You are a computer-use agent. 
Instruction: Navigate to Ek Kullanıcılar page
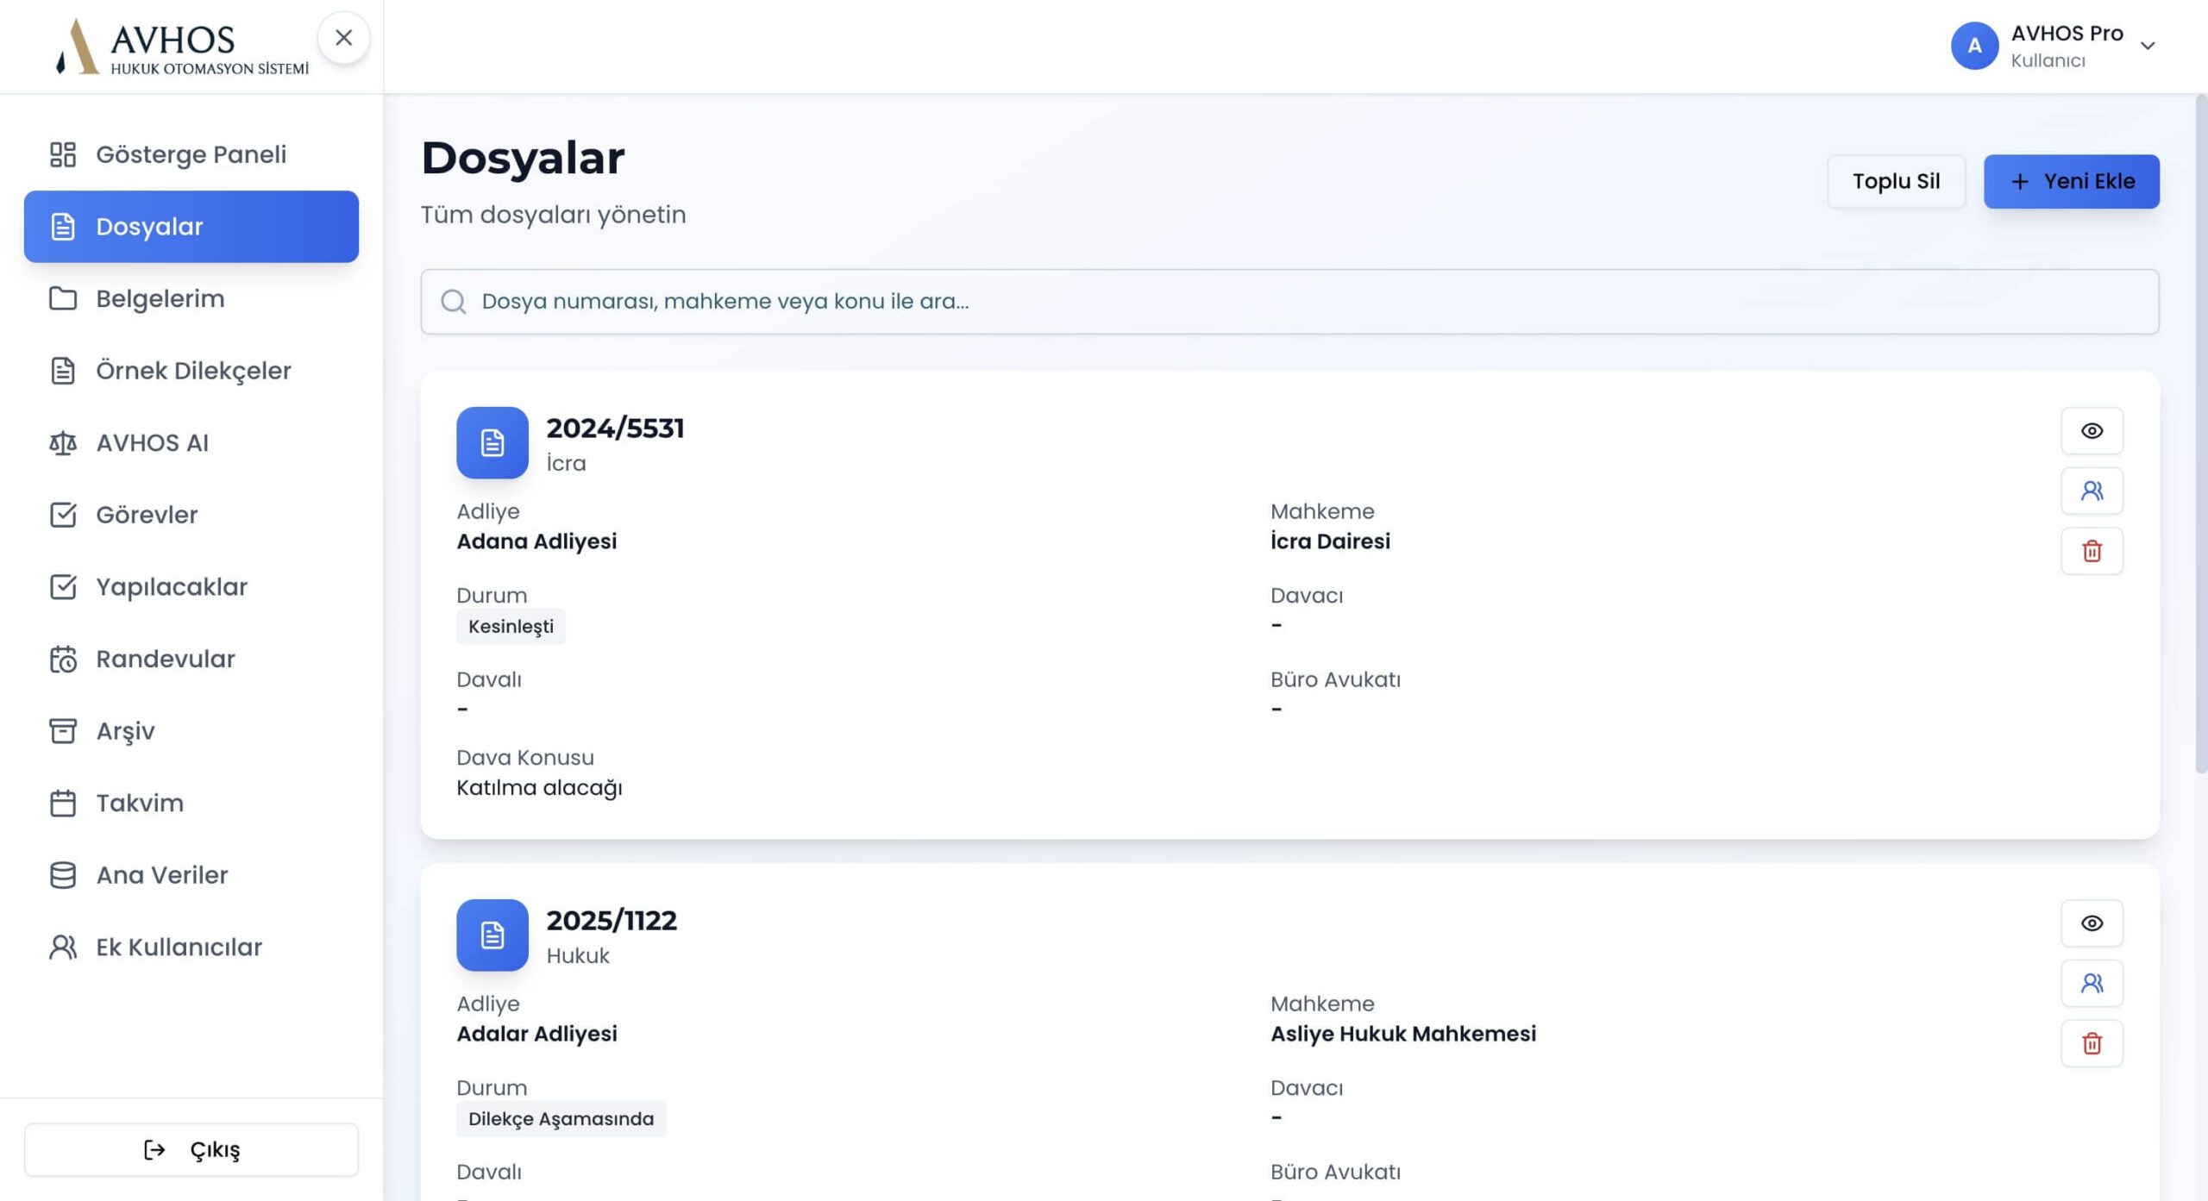tap(179, 947)
